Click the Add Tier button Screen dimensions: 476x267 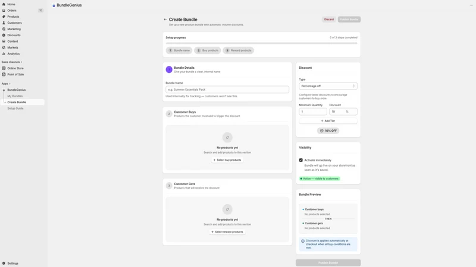328,121
